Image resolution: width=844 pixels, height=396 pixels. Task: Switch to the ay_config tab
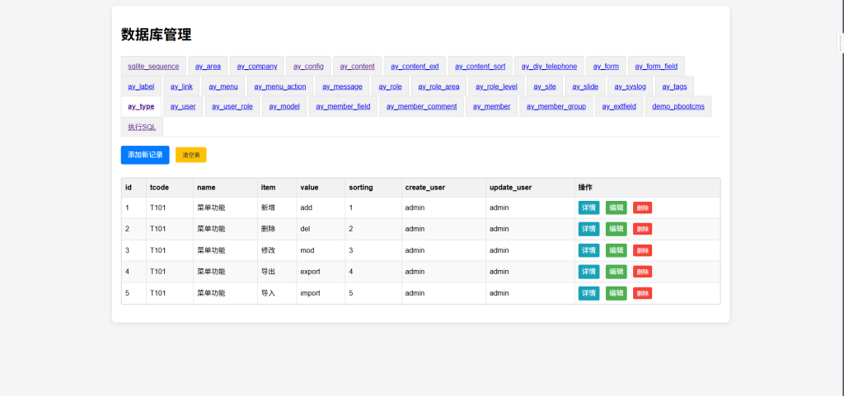click(x=308, y=66)
